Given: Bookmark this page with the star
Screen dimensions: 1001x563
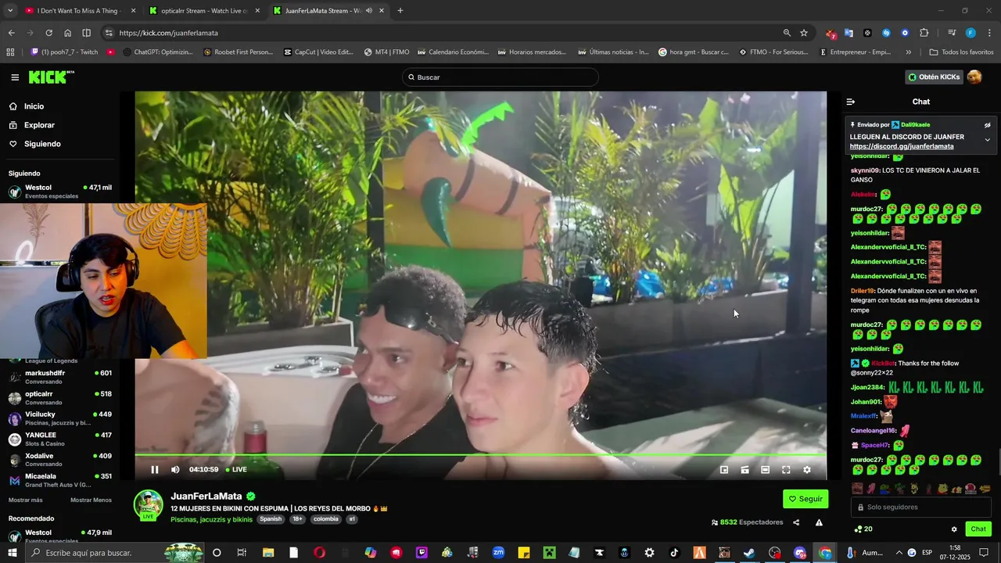Looking at the screenshot, I should click(804, 33).
